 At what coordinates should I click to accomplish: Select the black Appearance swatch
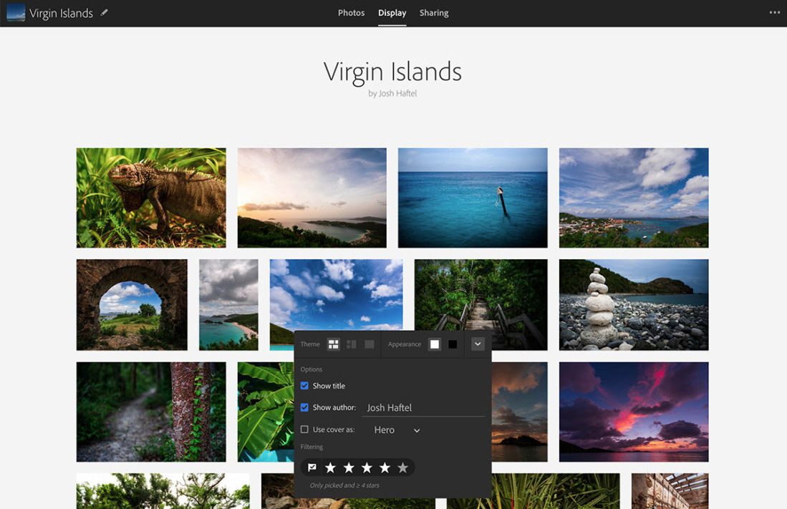click(x=453, y=344)
